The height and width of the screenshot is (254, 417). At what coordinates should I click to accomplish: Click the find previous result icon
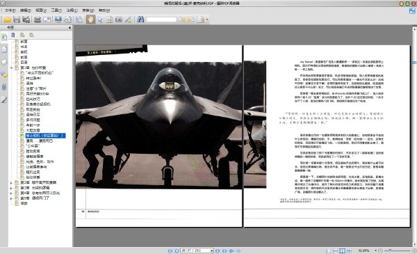point(181,19)
